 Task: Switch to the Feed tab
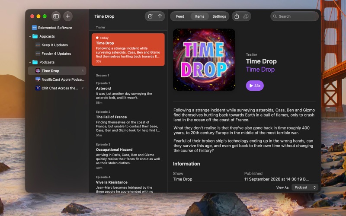pos(180,16)
